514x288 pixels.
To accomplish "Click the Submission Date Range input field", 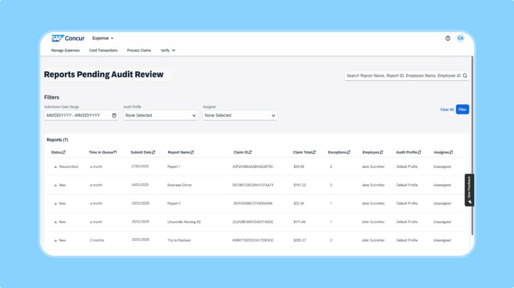I will [78, 115].
